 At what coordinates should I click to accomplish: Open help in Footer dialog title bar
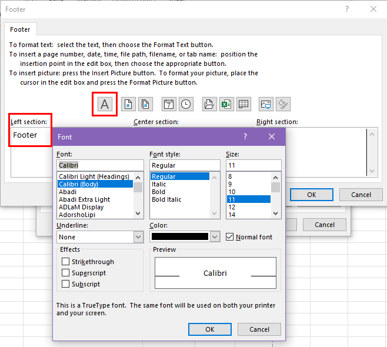(x=347, y=9)
